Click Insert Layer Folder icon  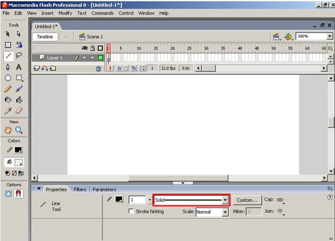[x=53, y=68]
